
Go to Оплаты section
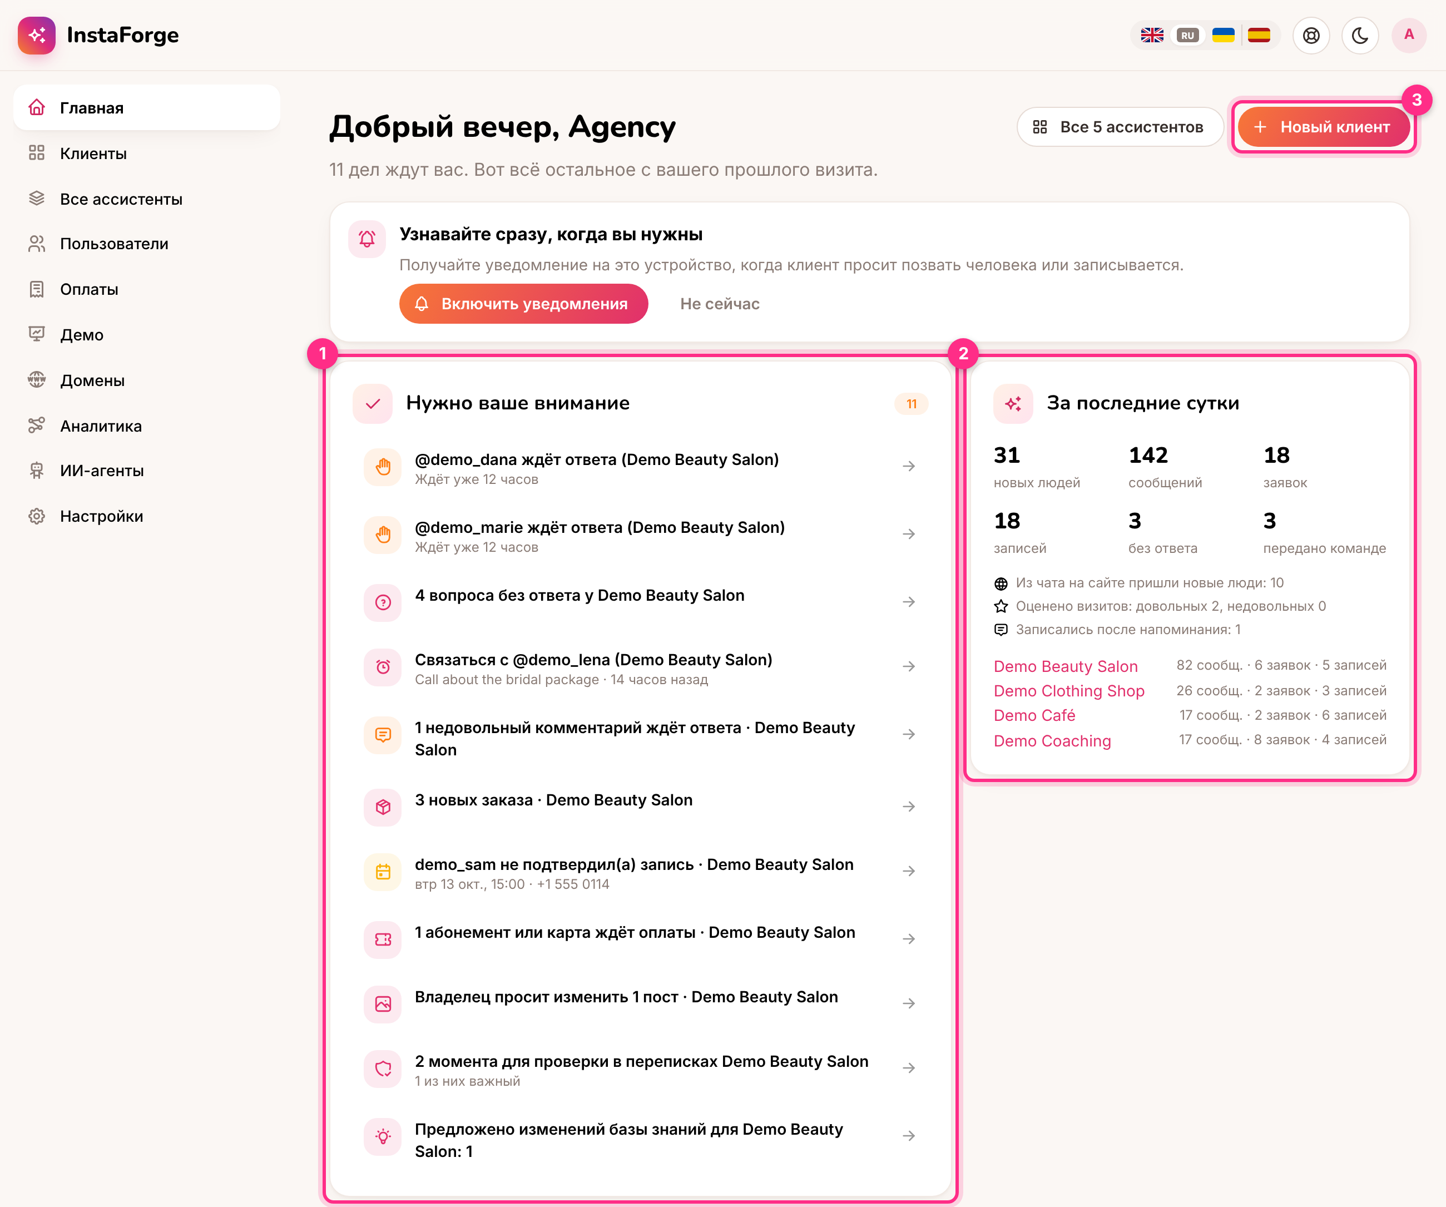point(147,289)
